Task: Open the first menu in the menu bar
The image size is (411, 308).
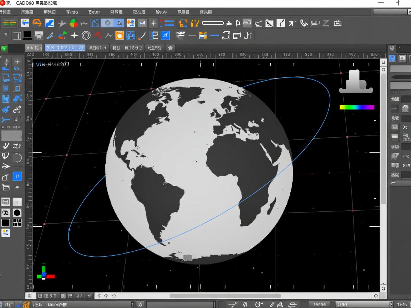Action: pos(5,12)
